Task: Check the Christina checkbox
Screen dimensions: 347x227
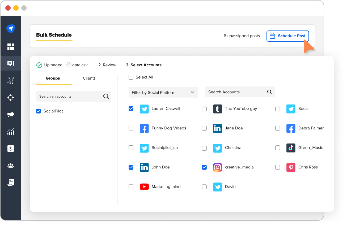Action: coord(204,148)
